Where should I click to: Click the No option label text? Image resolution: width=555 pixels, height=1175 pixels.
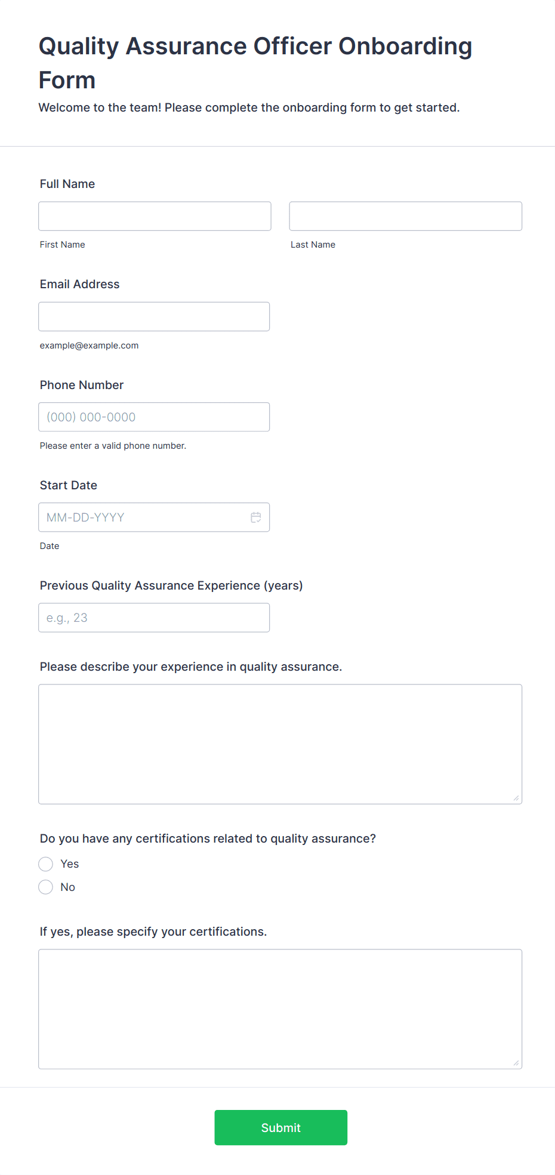[x=68, y=887]
